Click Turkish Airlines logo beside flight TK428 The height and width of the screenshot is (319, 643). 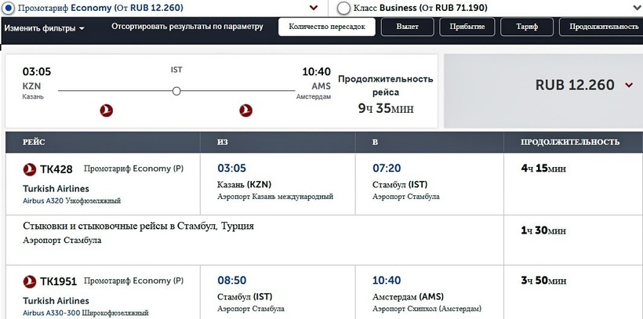(x=31, y=169)
